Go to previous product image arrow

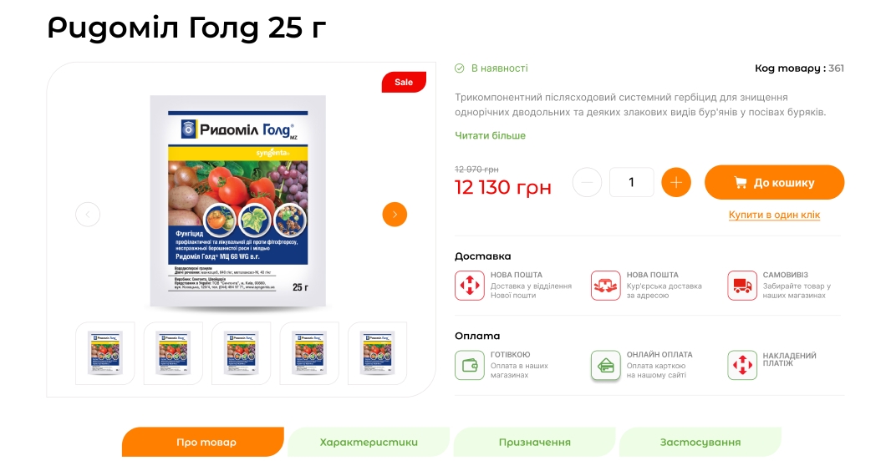coord(88,215)
